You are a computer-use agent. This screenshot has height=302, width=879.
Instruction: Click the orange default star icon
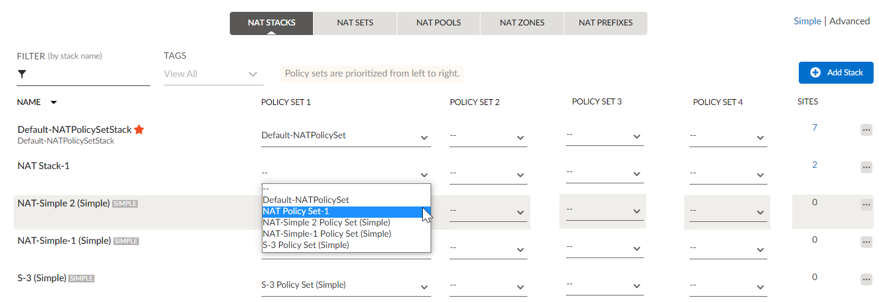click(139, 129)
